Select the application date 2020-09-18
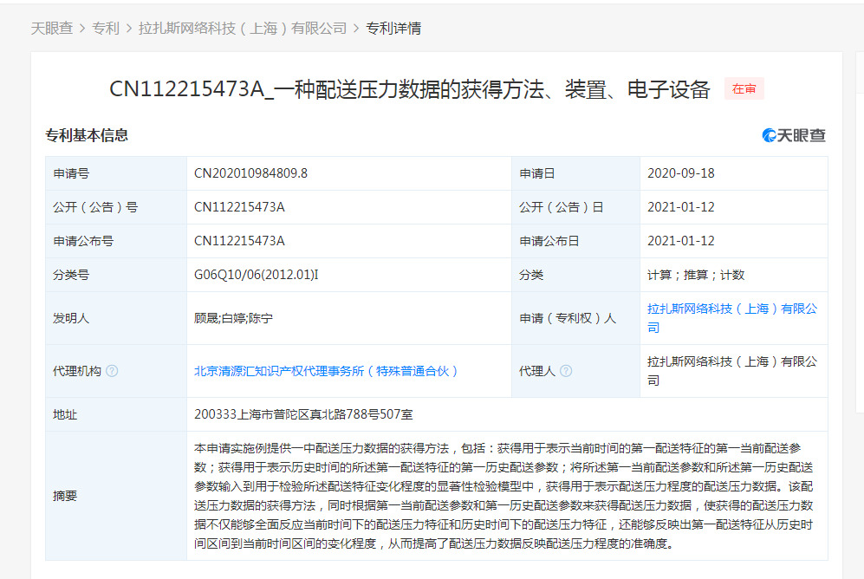 680,173
